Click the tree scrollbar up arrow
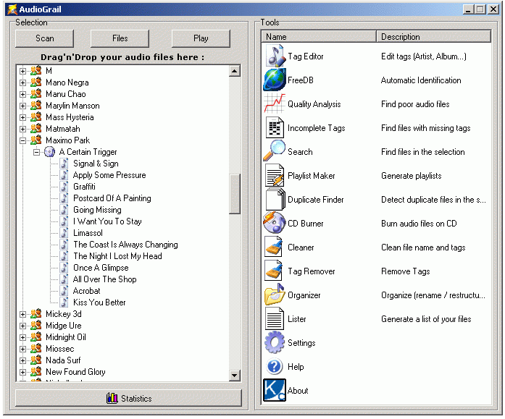505x419 pixels. point(235,71)
